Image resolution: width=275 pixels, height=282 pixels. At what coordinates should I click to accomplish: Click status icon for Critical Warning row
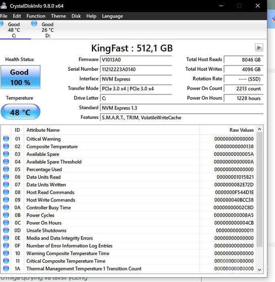(6, 139)
